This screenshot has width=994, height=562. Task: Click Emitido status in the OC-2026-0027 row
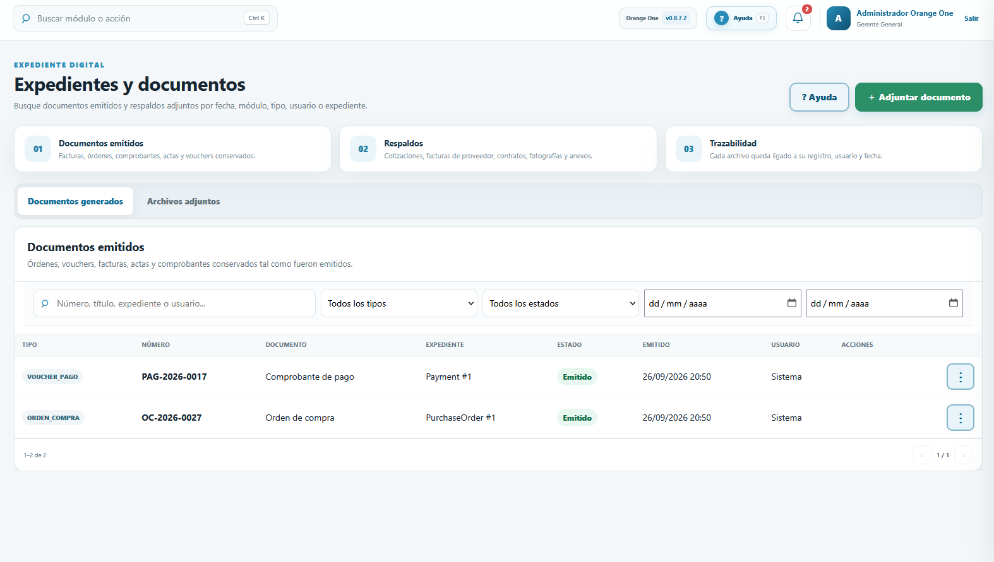pyautogui.click(x=577, y=418)
